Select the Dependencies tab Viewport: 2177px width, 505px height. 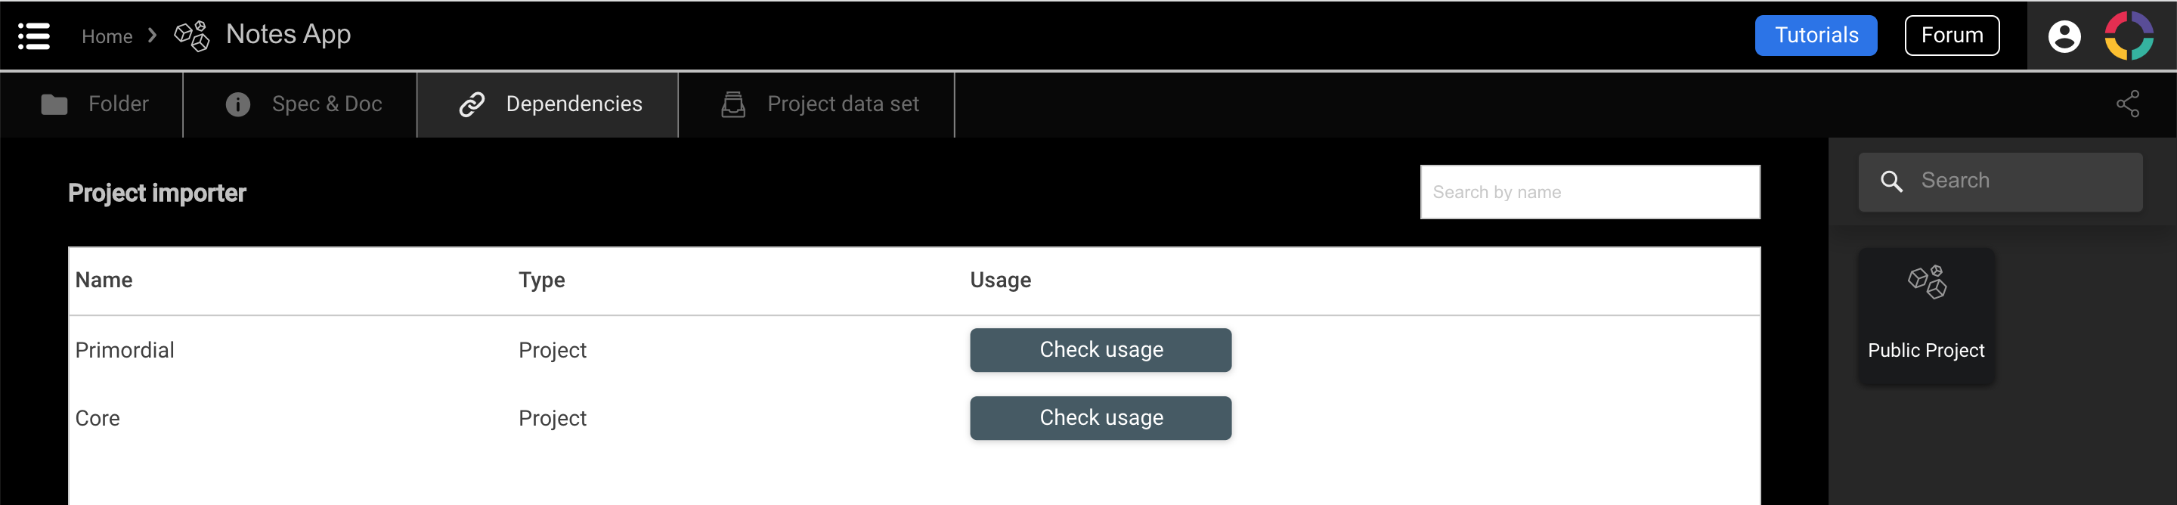(550, 104)
